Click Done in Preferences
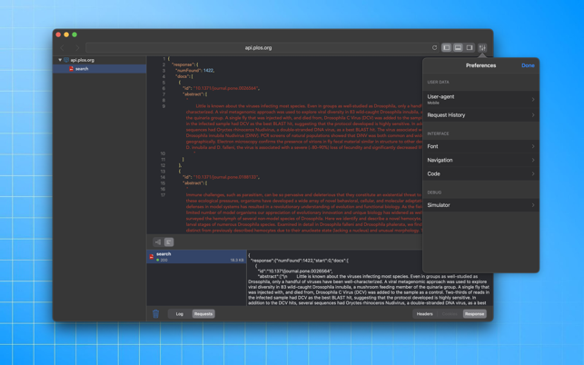Screen dimensions: 584x365 528,65
